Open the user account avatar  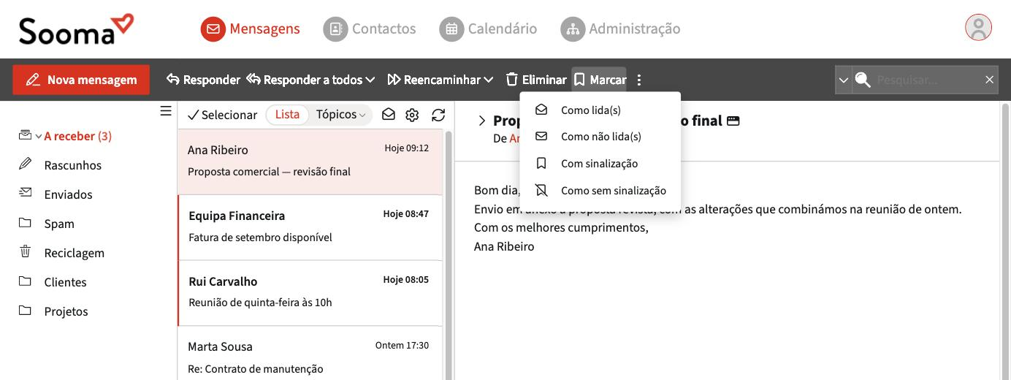(978, 28)
